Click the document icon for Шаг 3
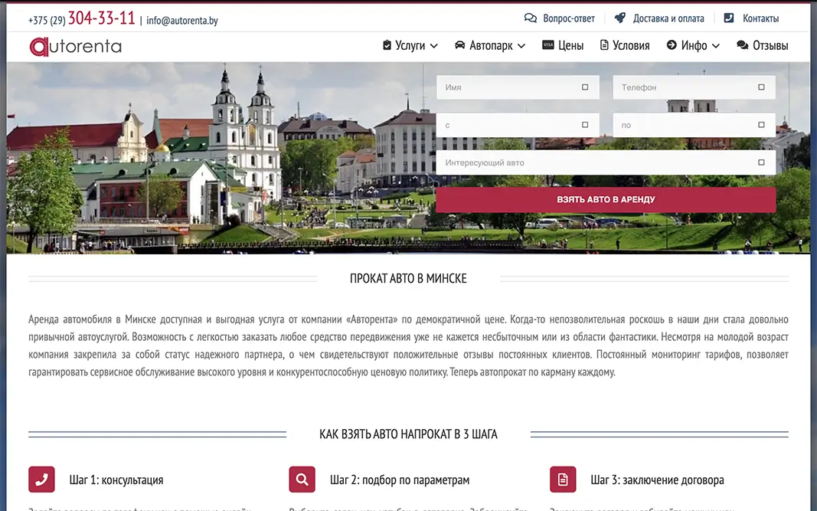This screenshot has height=511, width=817. 563,479
